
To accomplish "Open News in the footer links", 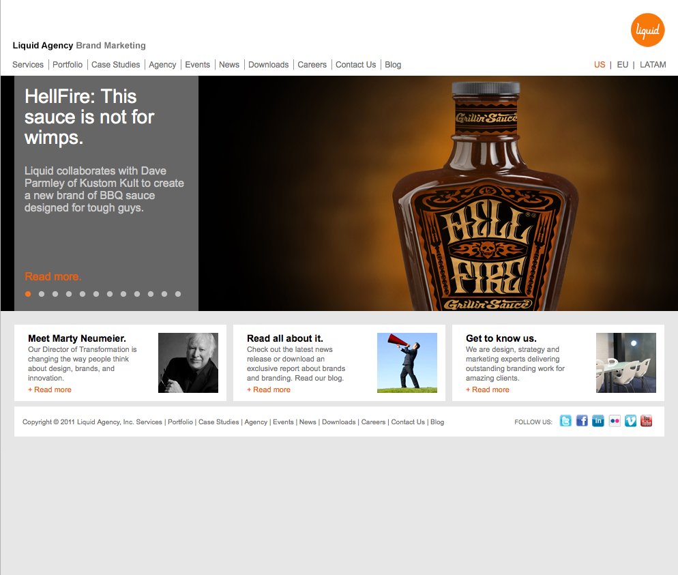I will point(308,422).
